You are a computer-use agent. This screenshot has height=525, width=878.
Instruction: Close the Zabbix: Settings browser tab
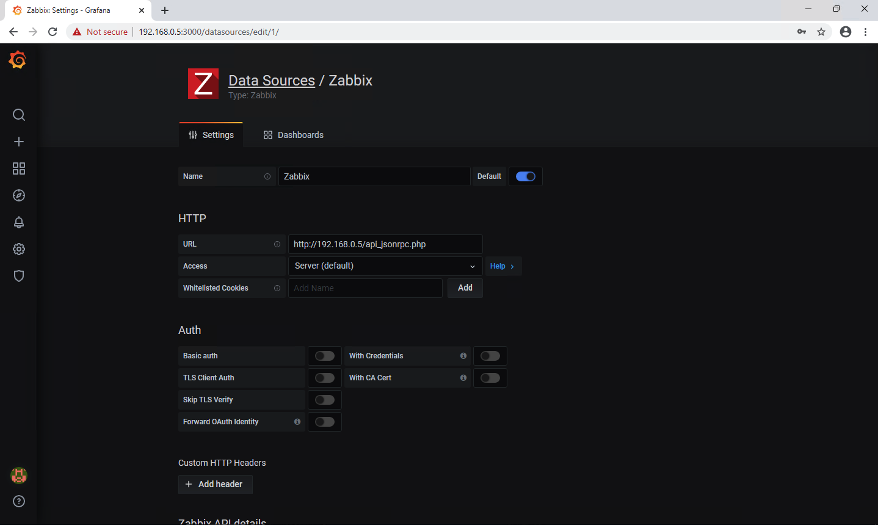click(142, 10)
